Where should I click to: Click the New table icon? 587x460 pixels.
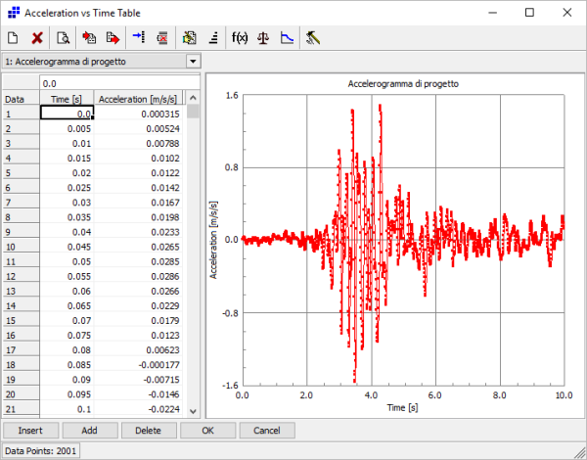click(14, 39)
